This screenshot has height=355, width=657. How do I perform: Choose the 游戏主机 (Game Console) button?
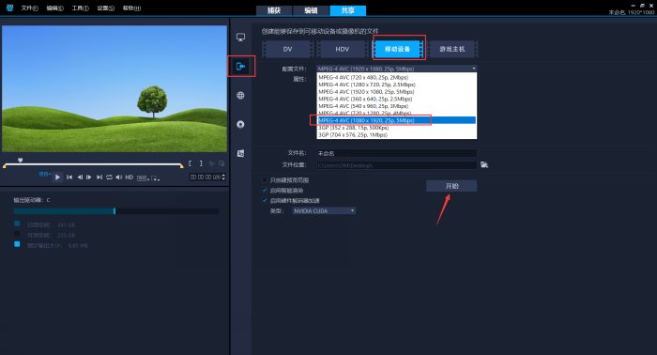click(x=452, y=49)
